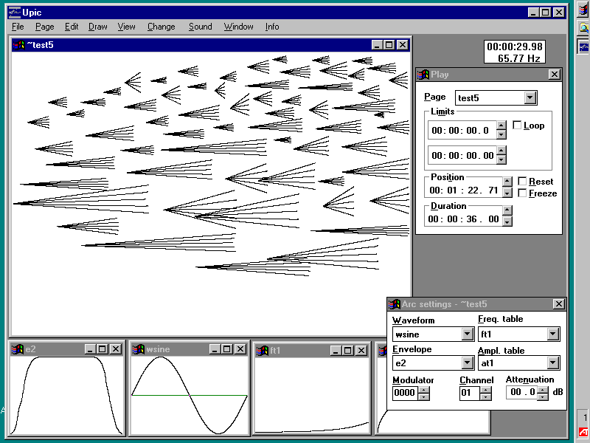The height and width of the screenshot is (443, 590).
Task: Decrease the Channel number
Action: pyautogui.click(x=486, y=396)
